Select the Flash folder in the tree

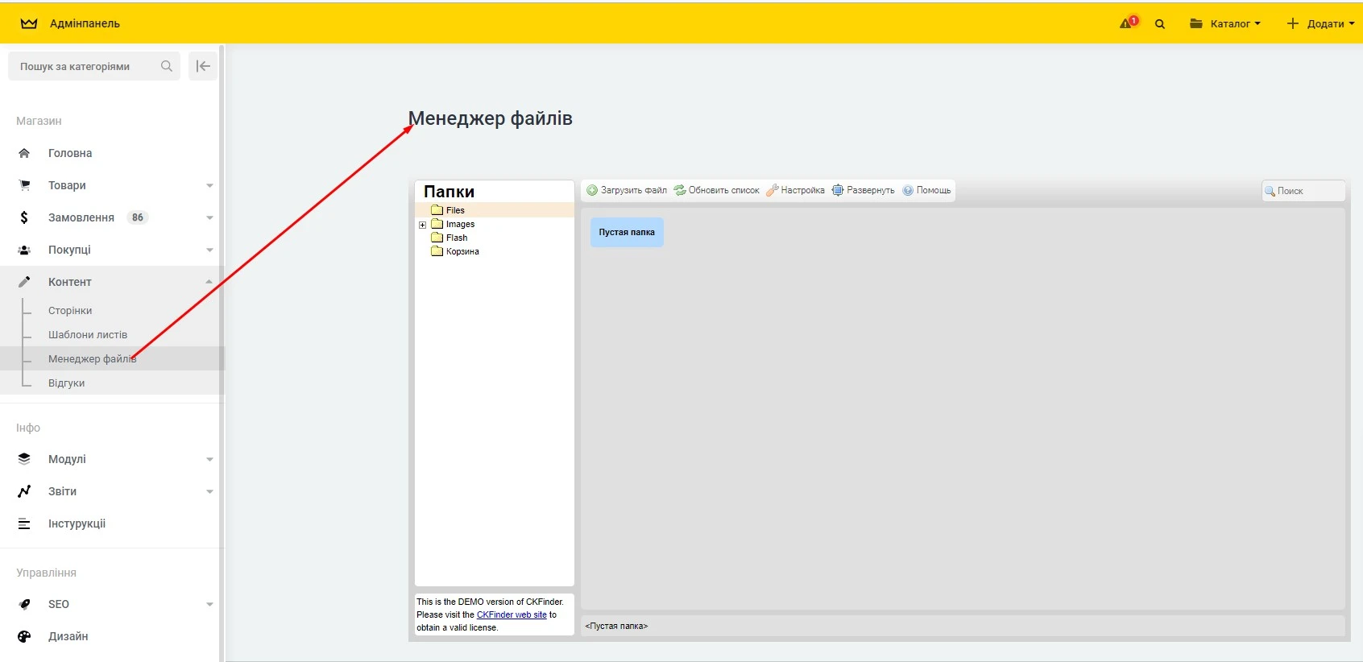click(456, 238)
